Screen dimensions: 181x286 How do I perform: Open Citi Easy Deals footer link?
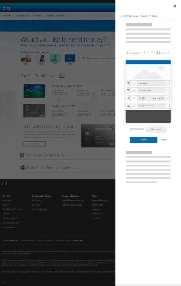10,218
